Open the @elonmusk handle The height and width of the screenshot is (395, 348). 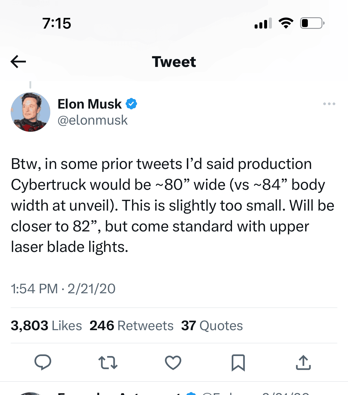click(x=93, y=120)
